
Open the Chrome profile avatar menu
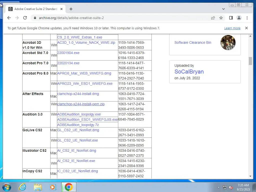[239, 18]
